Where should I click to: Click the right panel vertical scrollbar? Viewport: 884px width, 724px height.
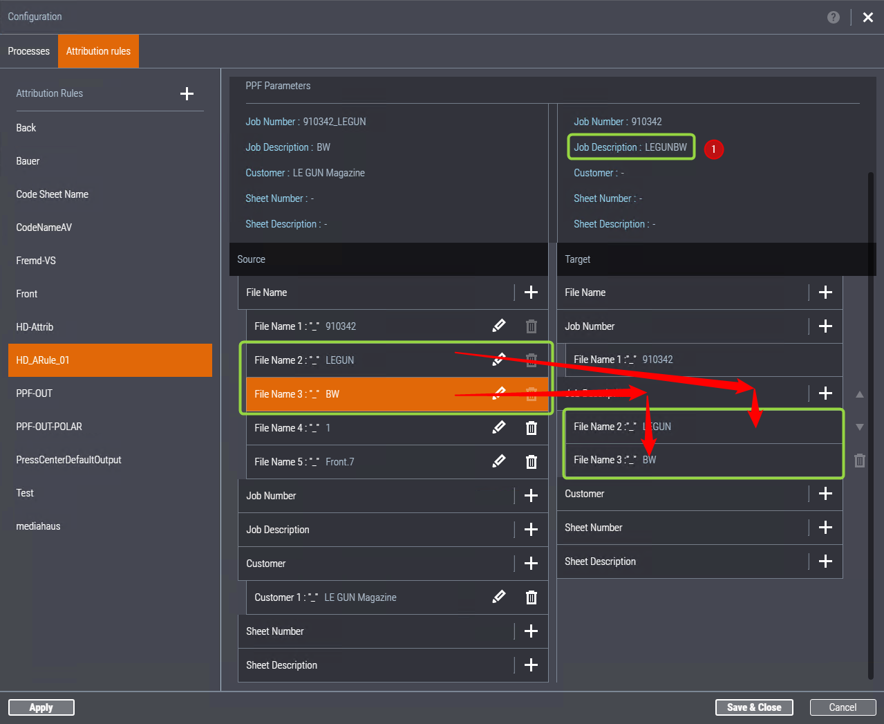click(x=871, y=415)
